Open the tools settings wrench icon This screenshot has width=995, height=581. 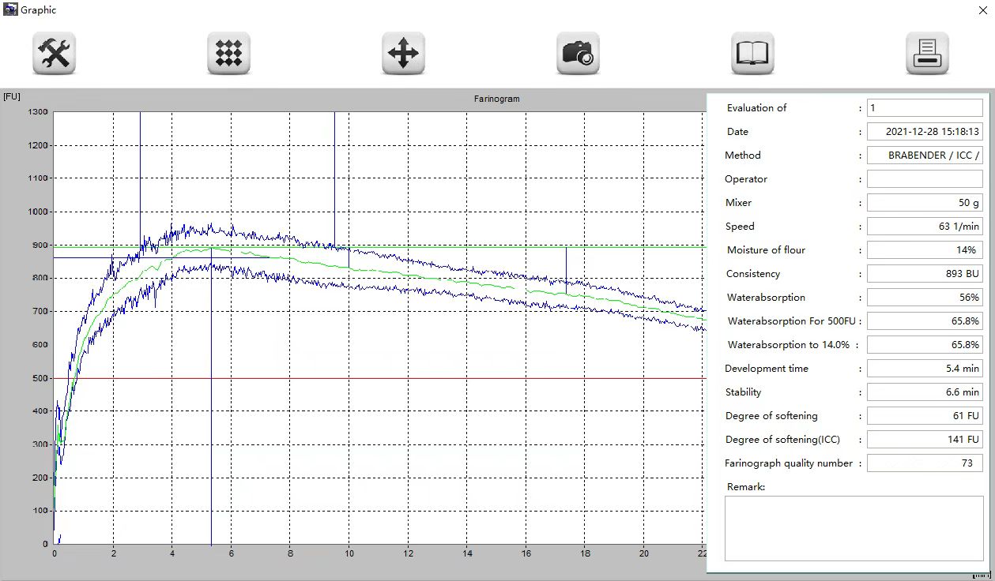pyautogui.click(x=55, y=54)
